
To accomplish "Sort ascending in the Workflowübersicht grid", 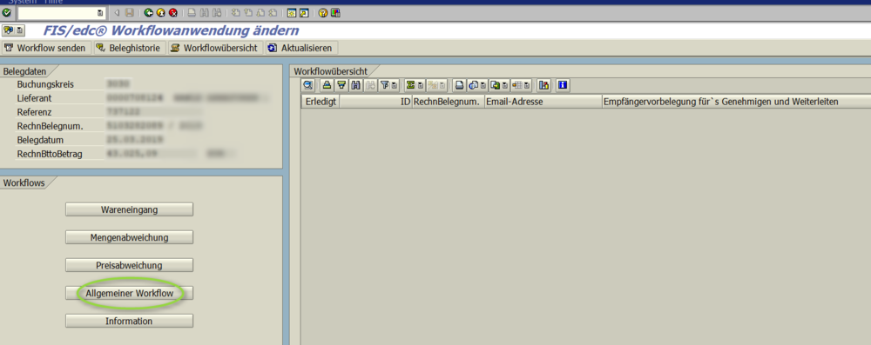I will tap(327, 85).
